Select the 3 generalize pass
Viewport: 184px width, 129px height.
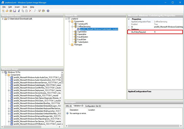pos(82,32)
